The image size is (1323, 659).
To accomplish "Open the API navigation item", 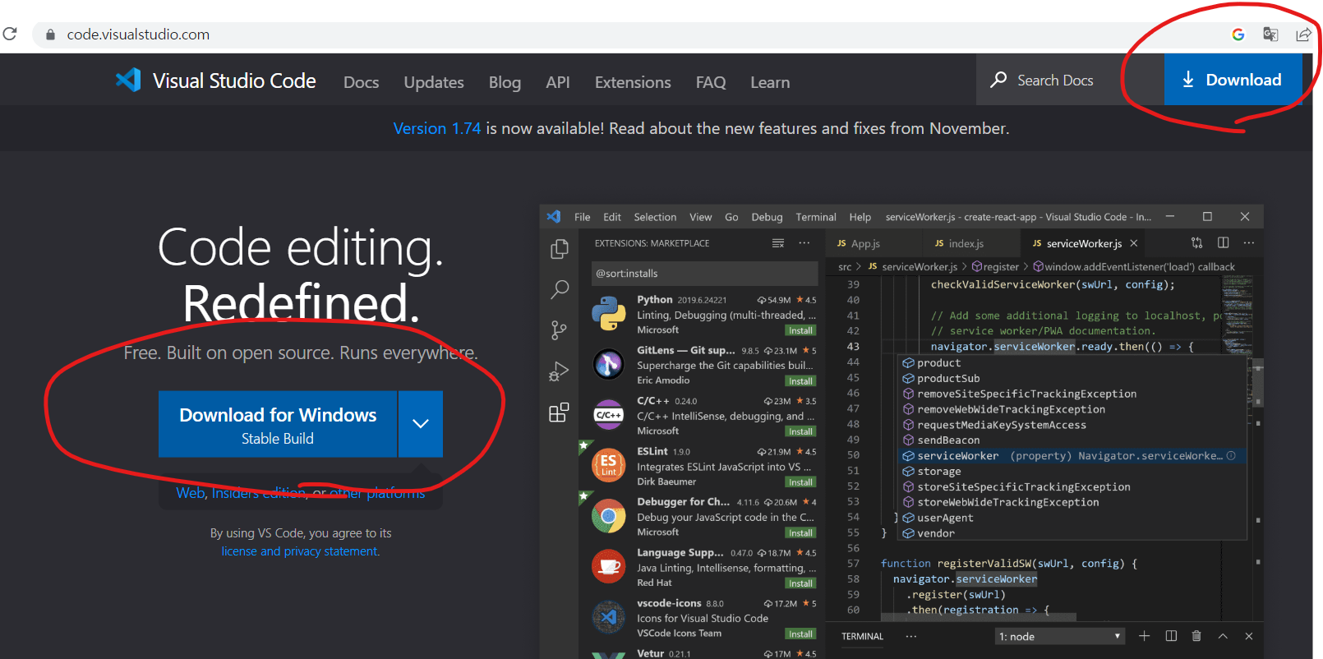I will click(x=558, y=82).
